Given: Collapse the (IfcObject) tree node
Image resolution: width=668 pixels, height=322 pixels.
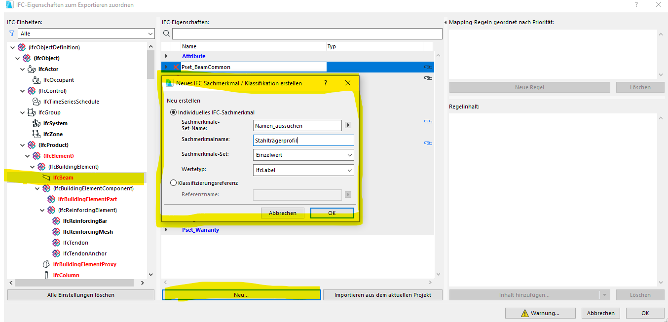Looking at the screenshot, I should point(18,58).
